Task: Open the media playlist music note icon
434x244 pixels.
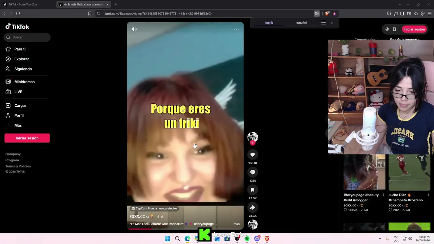Action: click(x=396, y=14)
